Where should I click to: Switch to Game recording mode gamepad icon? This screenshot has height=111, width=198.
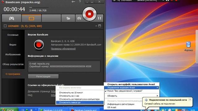pyautogui.click(x=11, y=18)
